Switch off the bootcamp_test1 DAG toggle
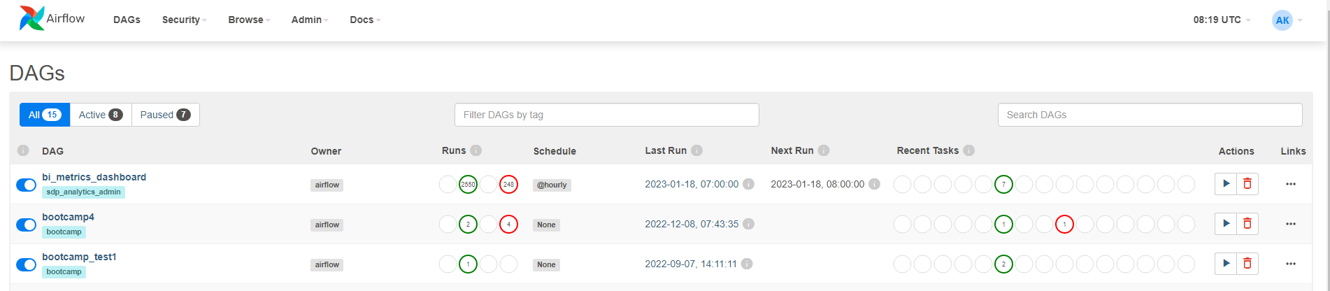The image size is (1330, 291). click(26, 264)
